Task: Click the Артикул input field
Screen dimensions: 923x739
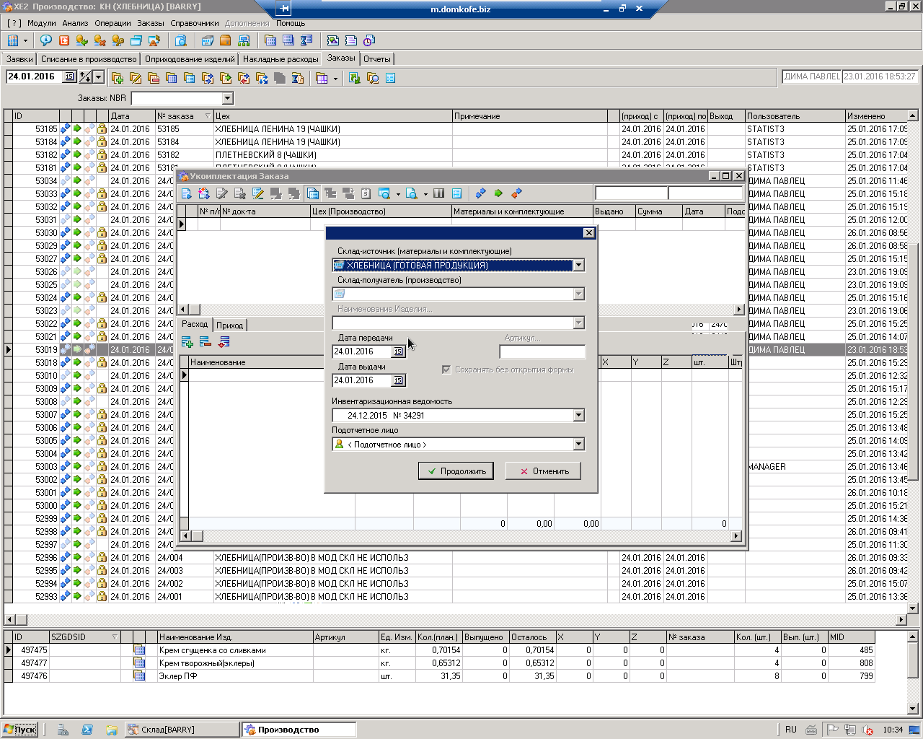Action: point(542,352)
